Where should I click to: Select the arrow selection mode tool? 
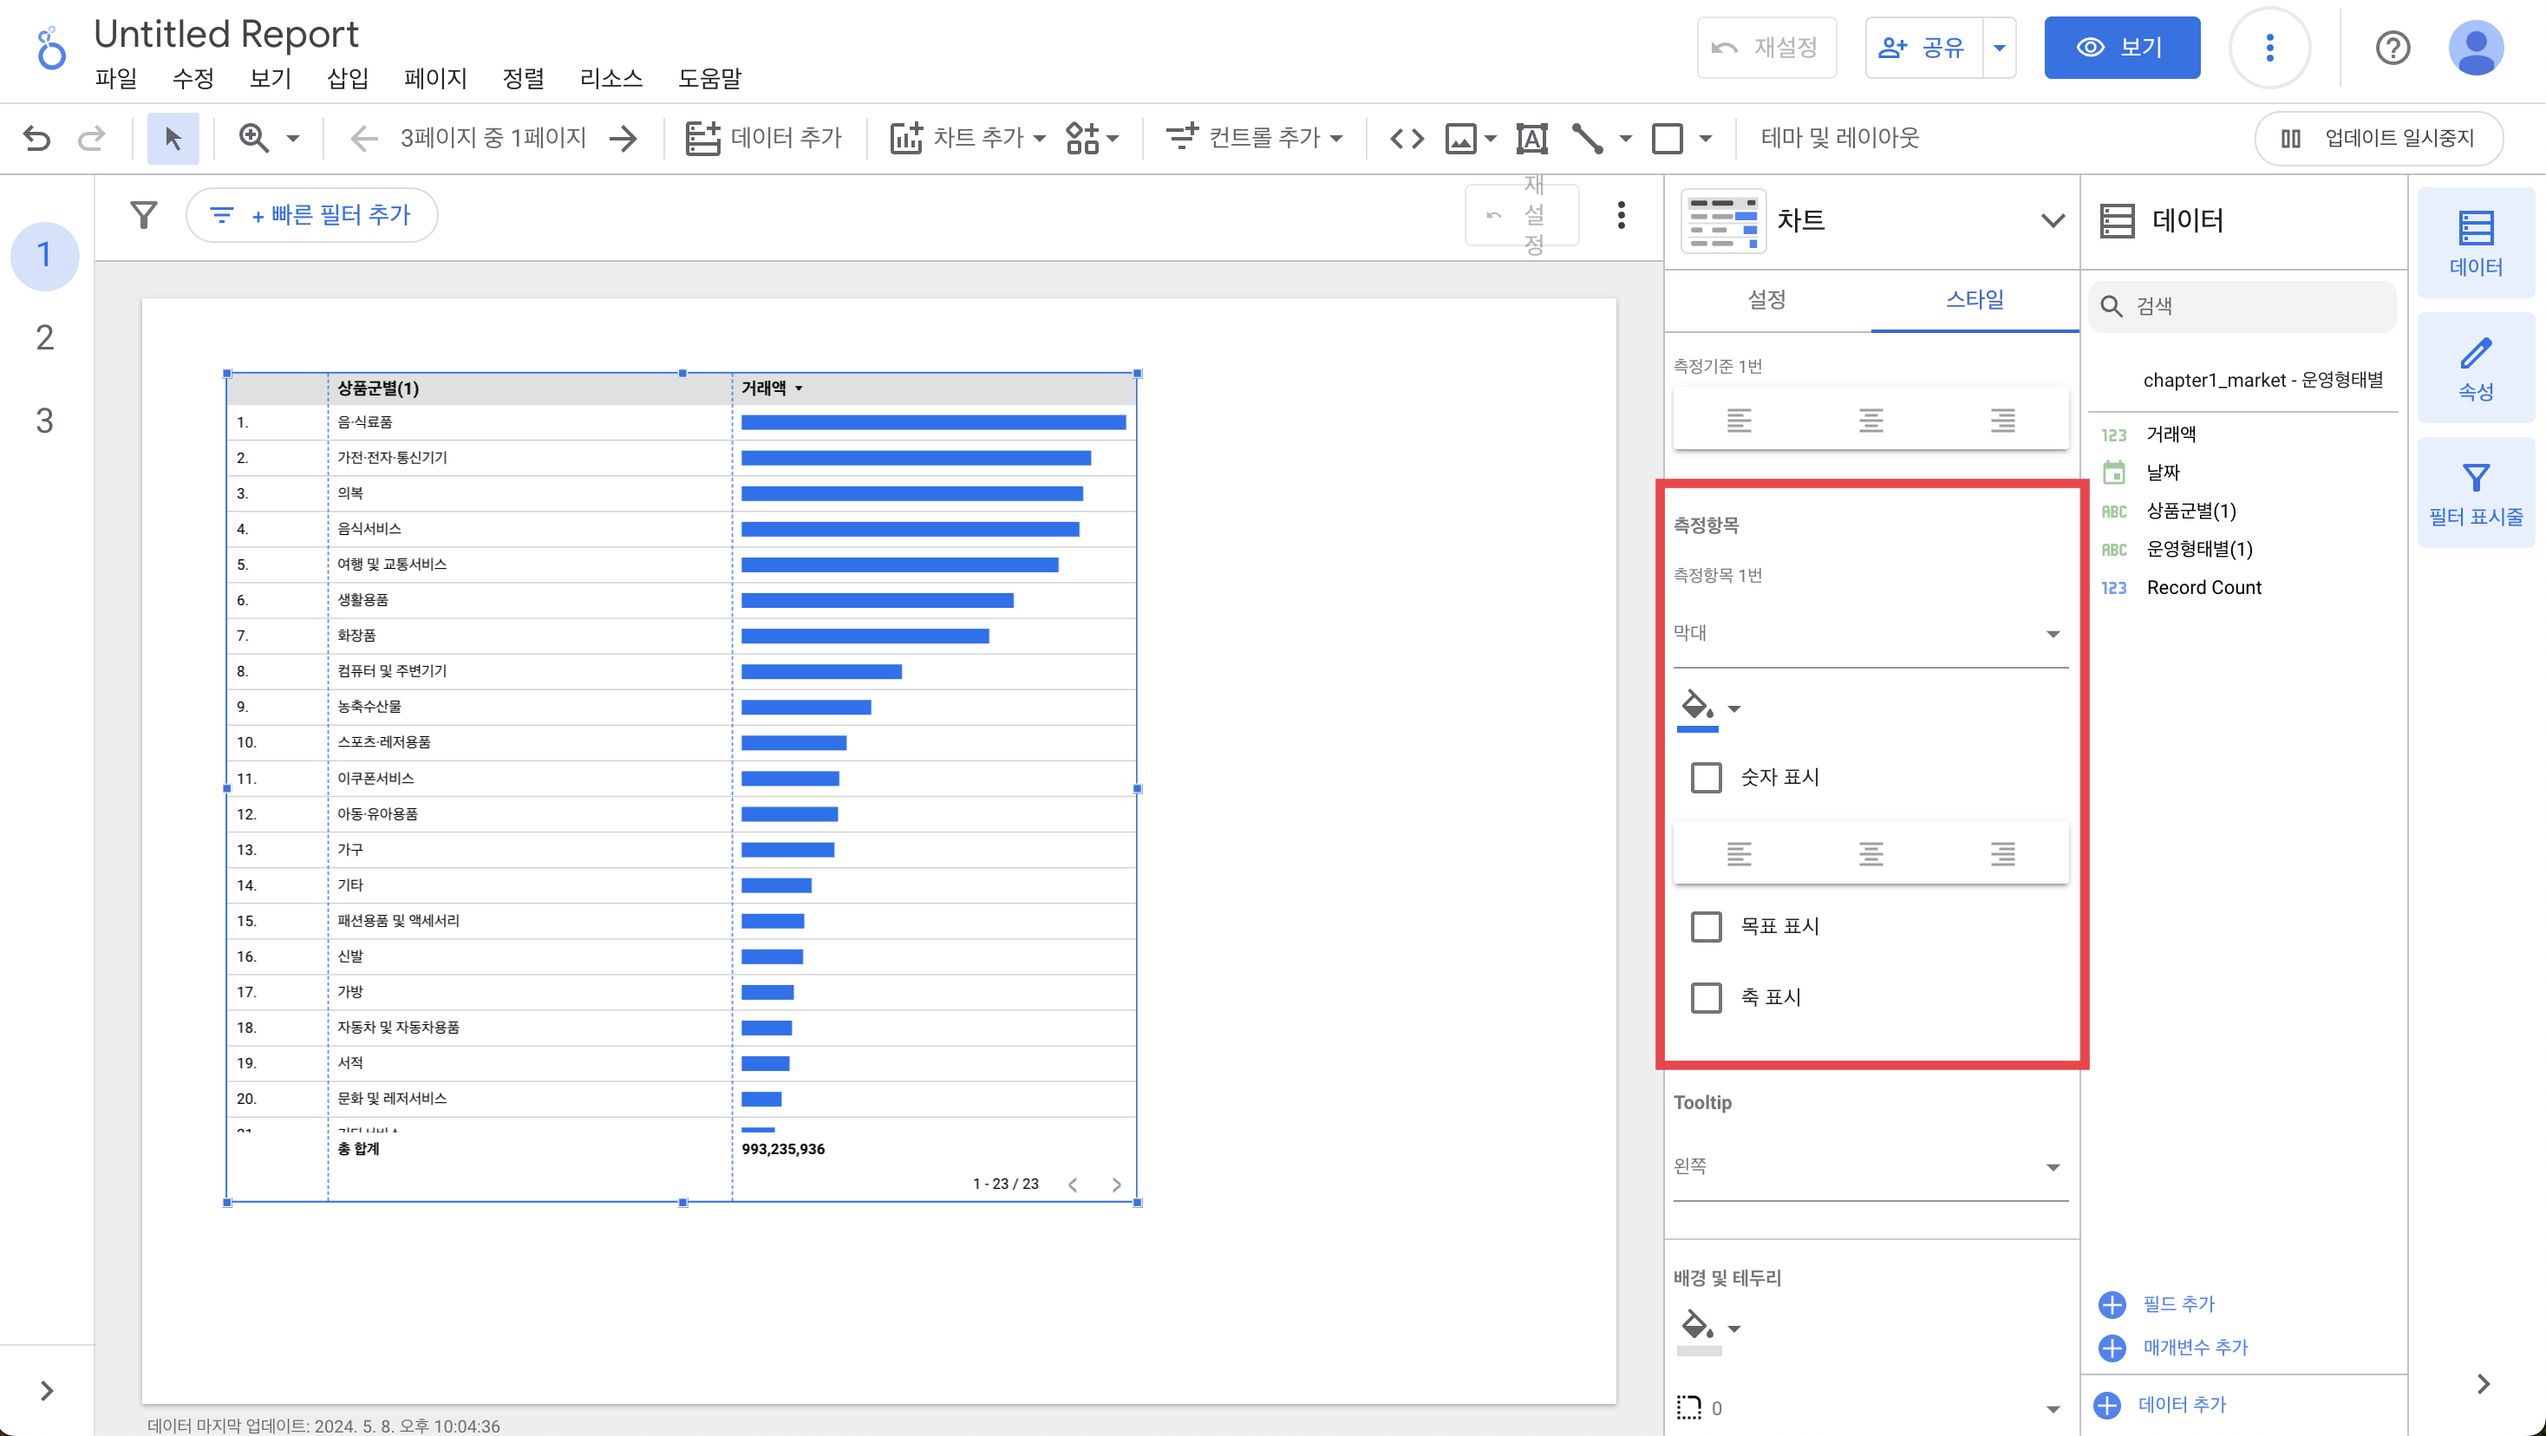point(173,137)
